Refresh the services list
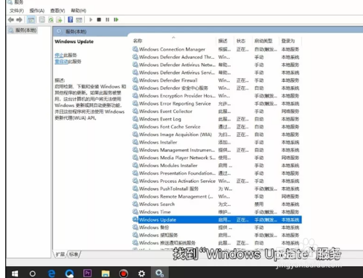The image size is (363, 278). (x=51, y=19)
